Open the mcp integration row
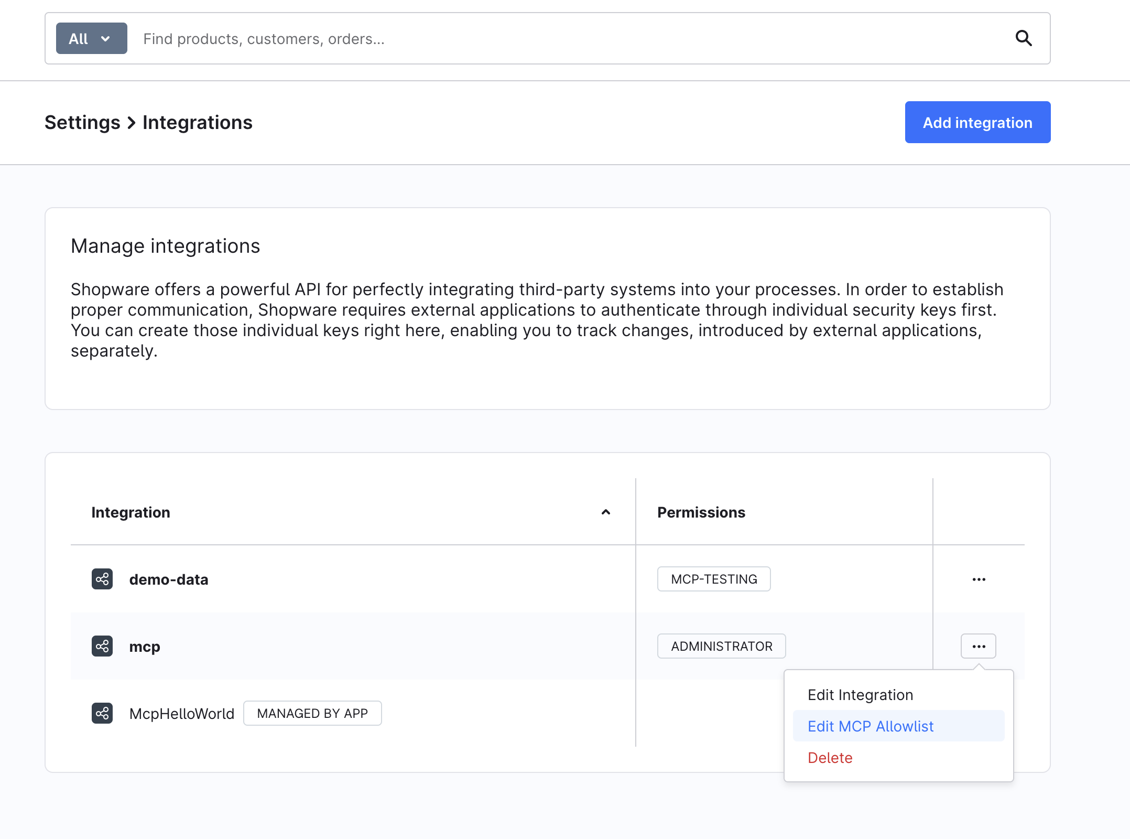Screen dimensions: 1130x839 click(145, 647)
